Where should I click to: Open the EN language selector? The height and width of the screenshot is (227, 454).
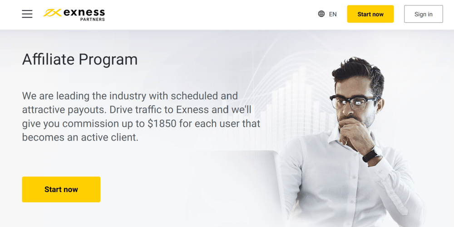(333, 14)
